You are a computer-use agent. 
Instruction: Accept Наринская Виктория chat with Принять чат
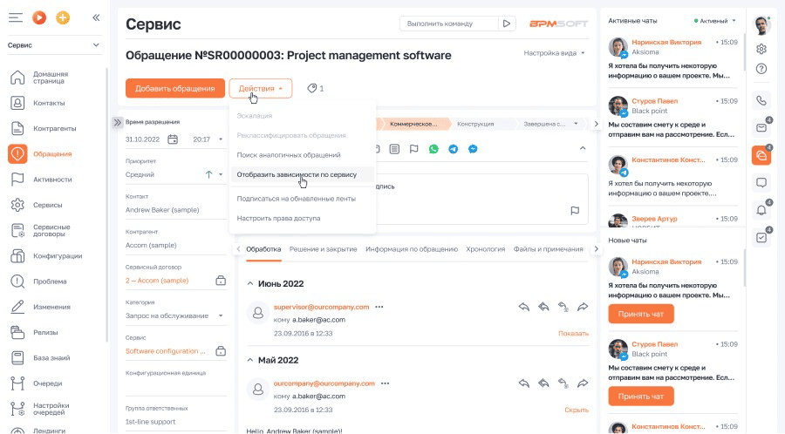pos(641,314)
